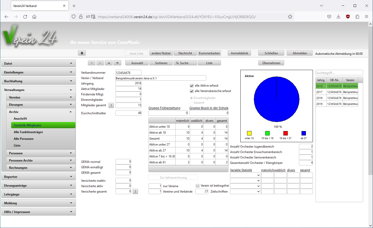Viewport: 373px width, 228px height.
Task: Enable Verein ist beitragsfrei checkbox
Action: click(198, 186)
